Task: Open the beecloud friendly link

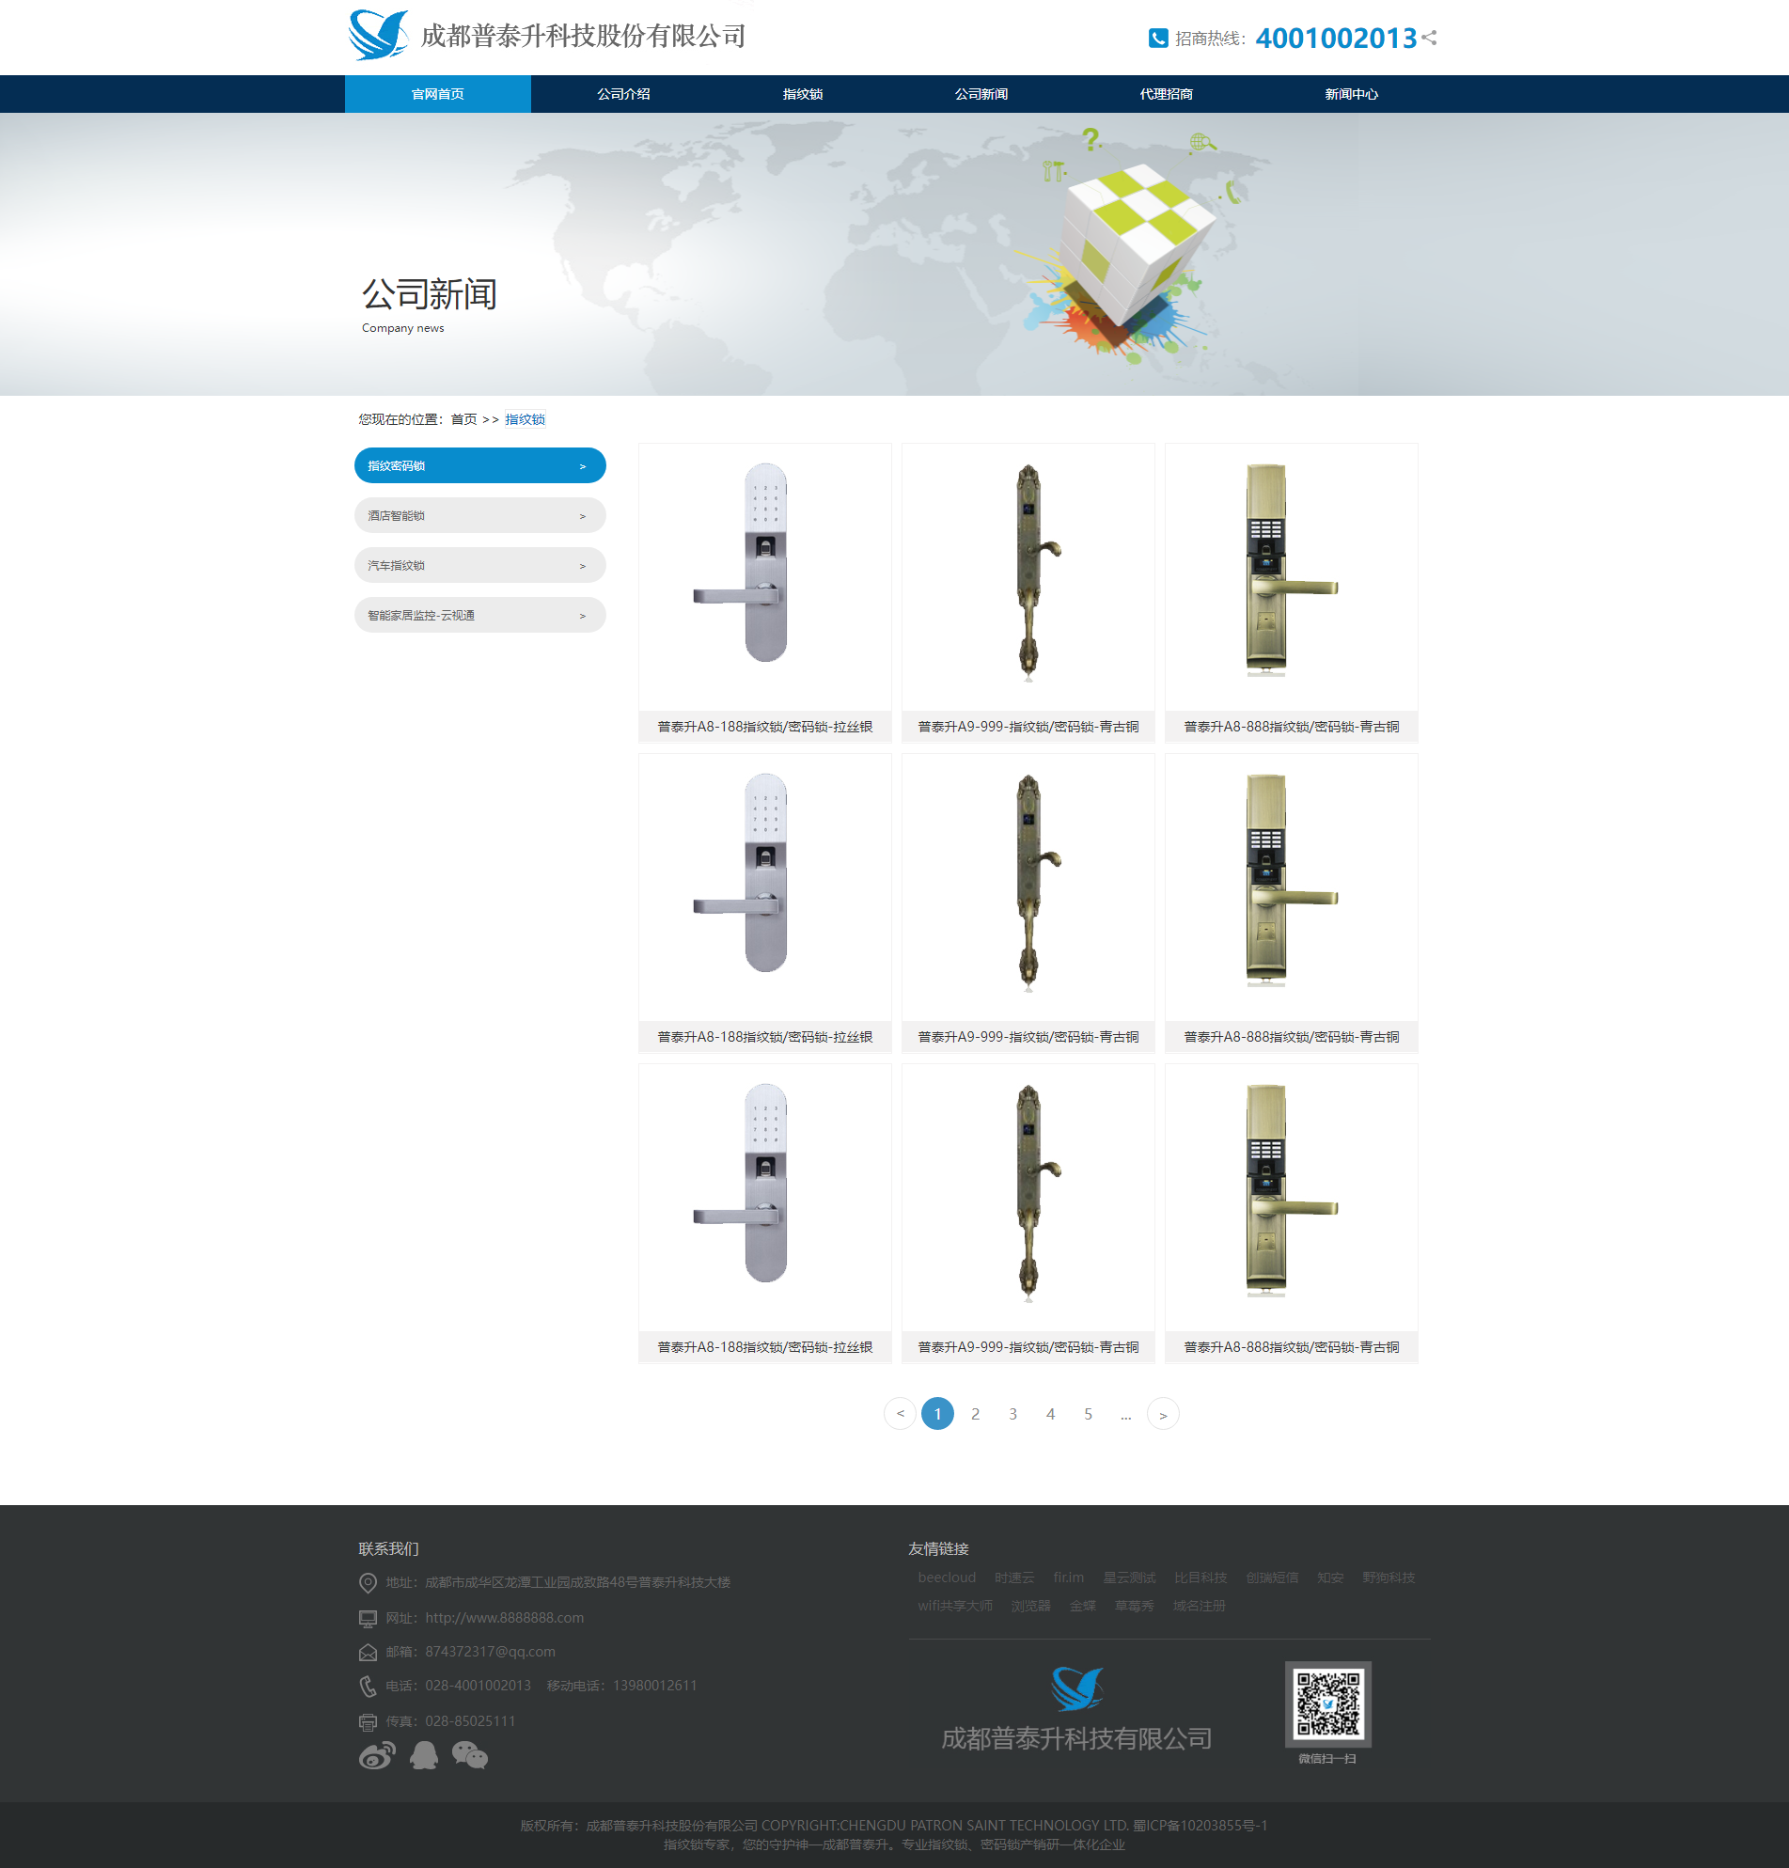Action: [947, 1578]
